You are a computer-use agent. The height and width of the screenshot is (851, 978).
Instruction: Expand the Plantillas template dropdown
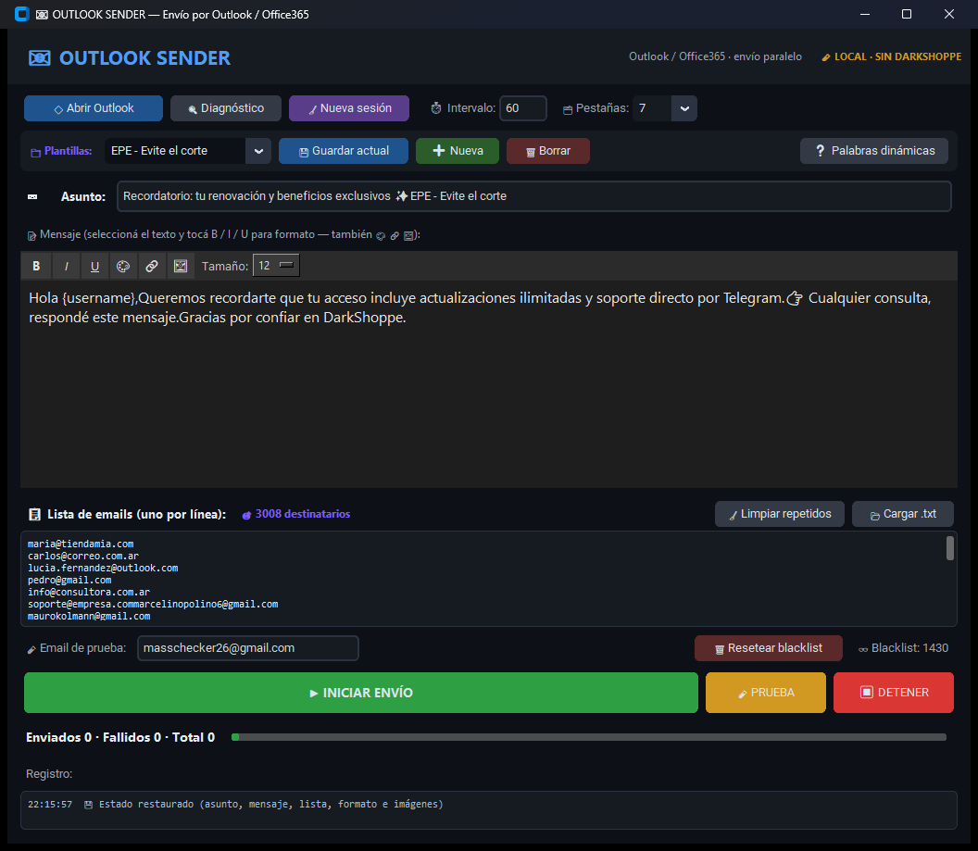coord(258,151)
